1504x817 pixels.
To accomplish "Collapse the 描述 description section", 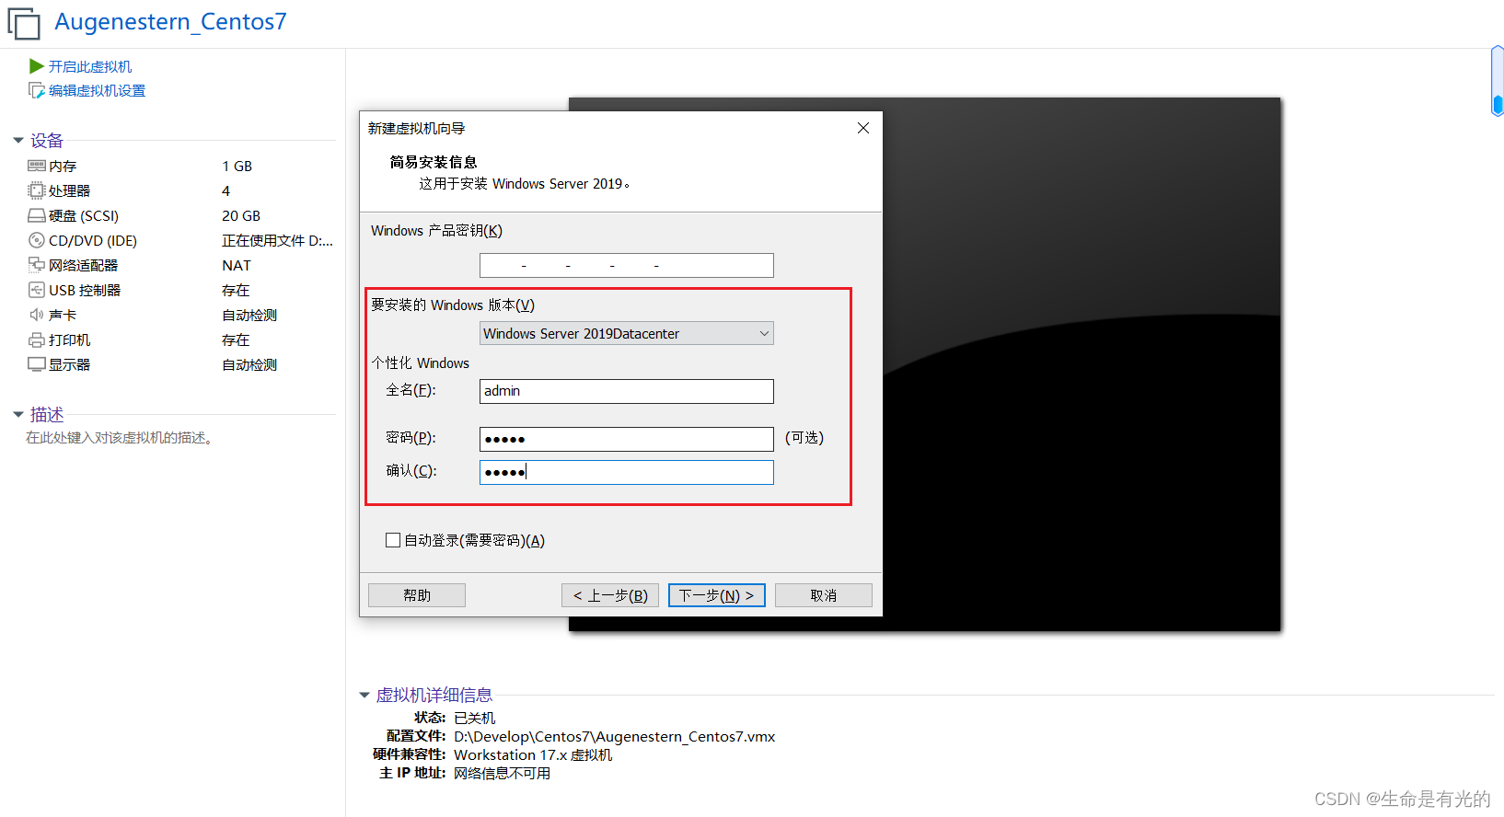I will [x=18, y=415].
